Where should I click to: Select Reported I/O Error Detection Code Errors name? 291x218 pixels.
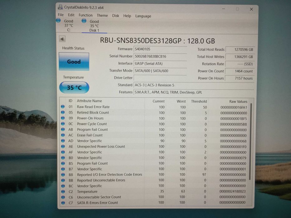pos(109,174)
